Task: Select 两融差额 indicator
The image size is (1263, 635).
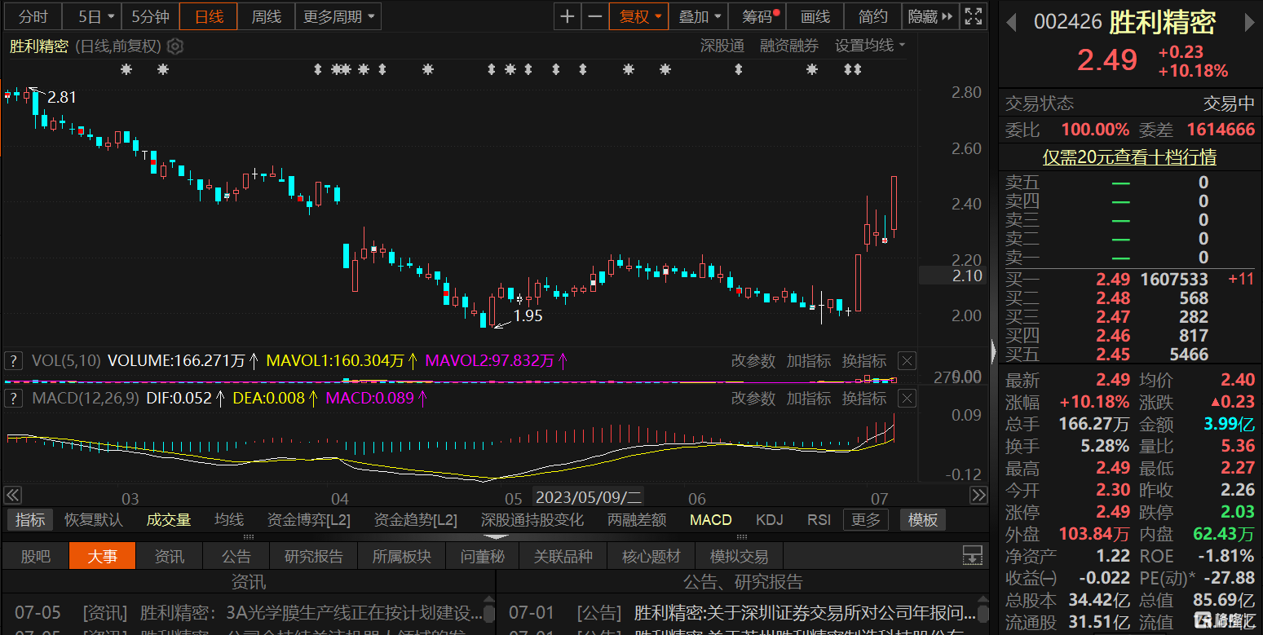Action: pos(637,519)
